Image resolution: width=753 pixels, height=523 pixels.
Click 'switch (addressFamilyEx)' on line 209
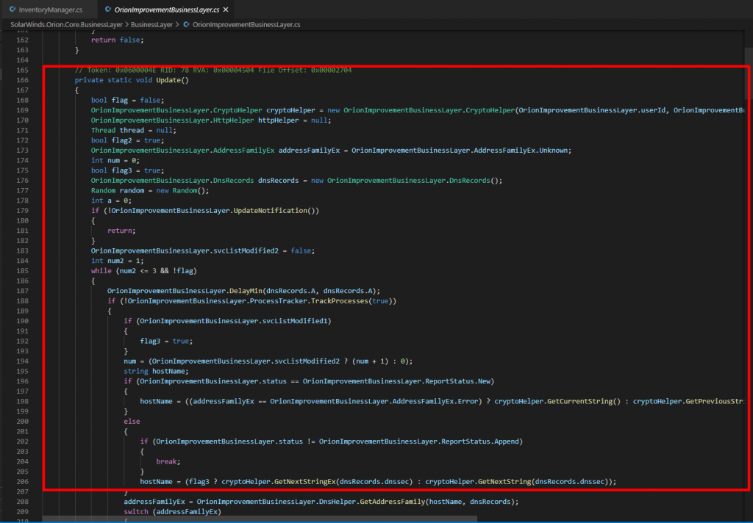pyautogui.click(x=172, y=512)
